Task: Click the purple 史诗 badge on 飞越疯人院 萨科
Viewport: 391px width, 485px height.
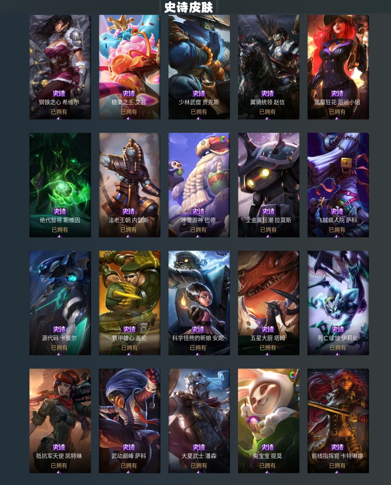Action: point(337,211)
